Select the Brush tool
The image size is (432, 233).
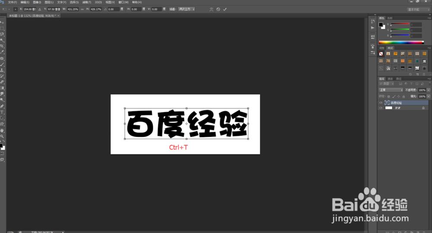(2, 64)
